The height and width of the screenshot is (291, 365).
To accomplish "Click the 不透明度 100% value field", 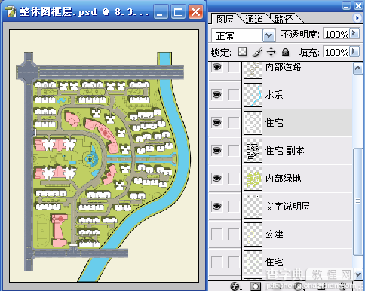I will coord(337,34).
